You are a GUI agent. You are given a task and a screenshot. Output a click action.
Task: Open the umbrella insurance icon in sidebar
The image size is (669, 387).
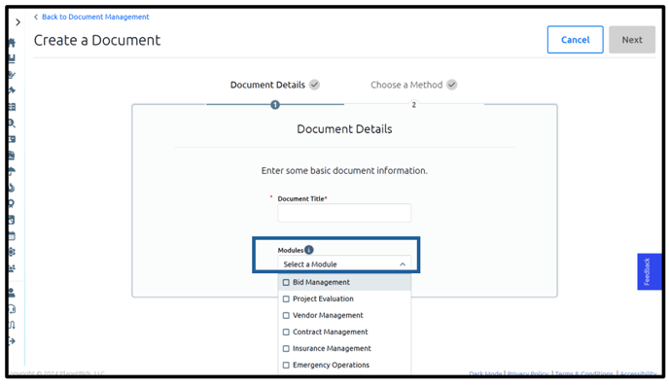click(x=12, y=171)
